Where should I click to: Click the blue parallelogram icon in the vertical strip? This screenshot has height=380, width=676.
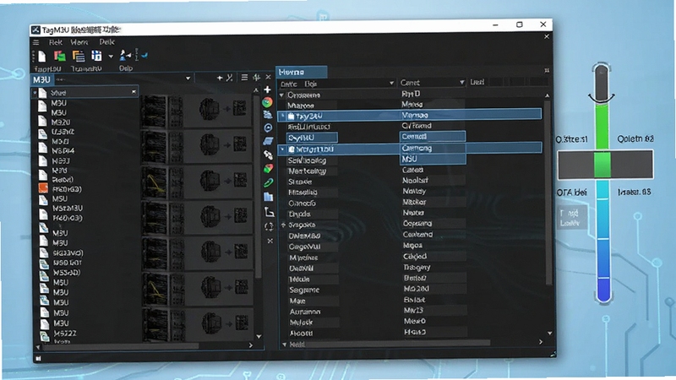point(268,141)
